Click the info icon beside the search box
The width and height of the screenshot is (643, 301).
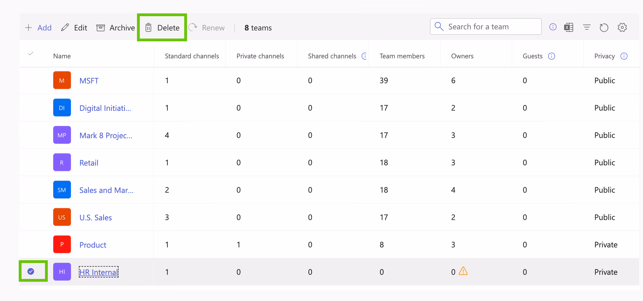553,27
